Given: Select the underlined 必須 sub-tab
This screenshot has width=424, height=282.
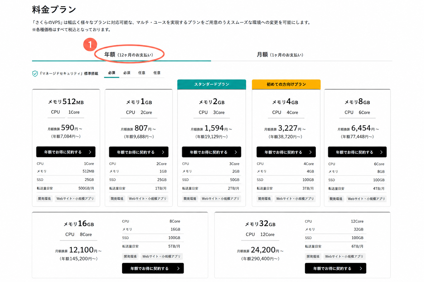Looking at the screenshot, I should pyautogui.click(x=112, y=73).
